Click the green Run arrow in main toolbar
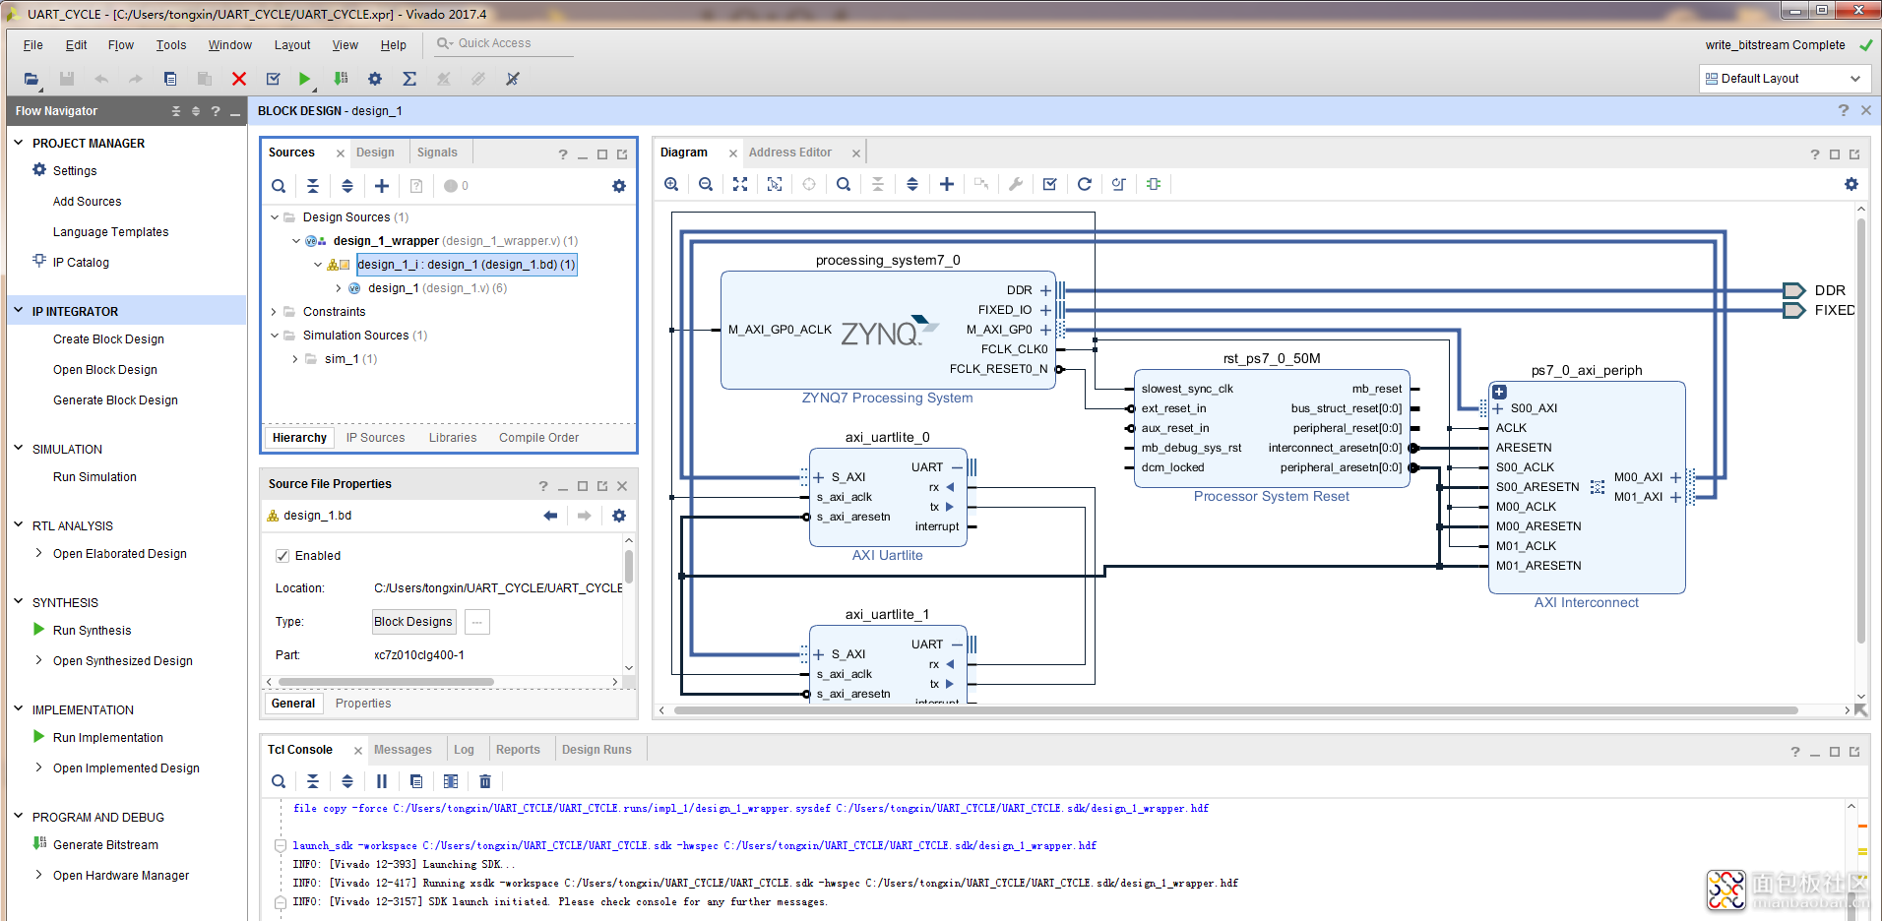The image size is (1882, 921). (305, 79)
